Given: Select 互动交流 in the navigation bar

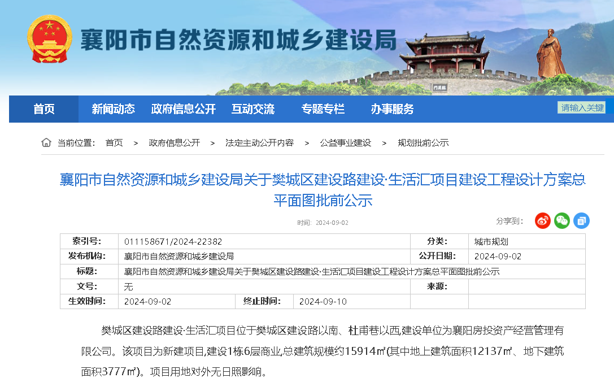Looking at the screenshot, I should pos(252,109).
